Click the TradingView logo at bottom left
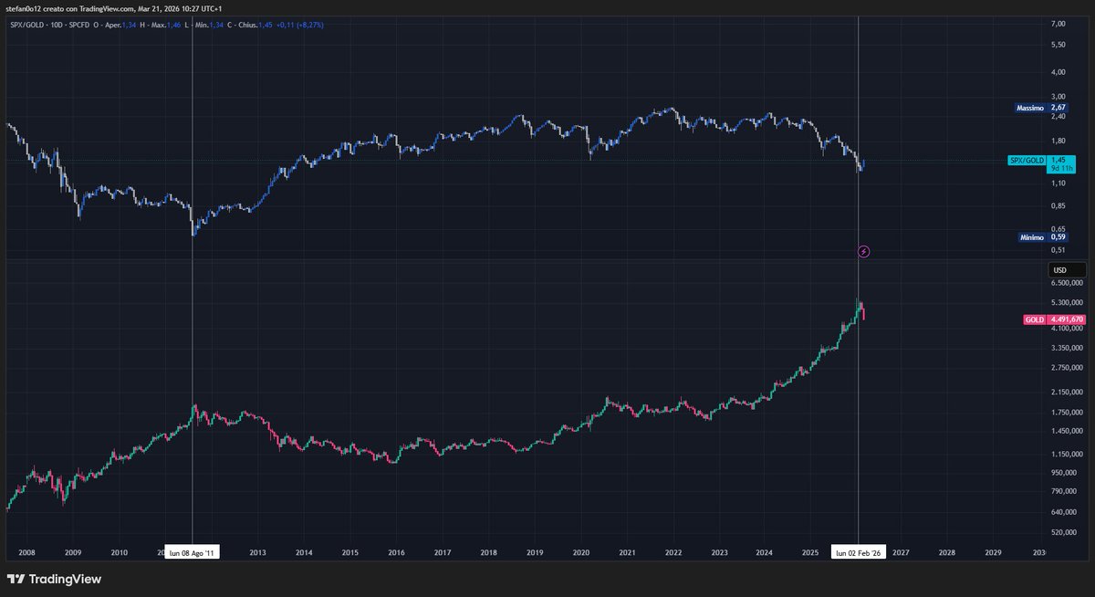The image size is (1095, 597). point(54,579)
